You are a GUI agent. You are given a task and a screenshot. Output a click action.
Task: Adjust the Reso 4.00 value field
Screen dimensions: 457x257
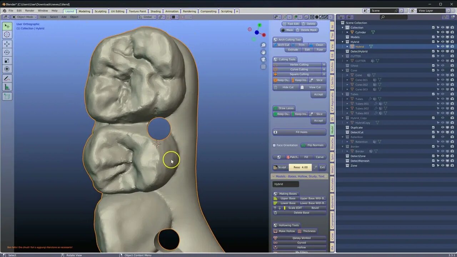tap(300, 167)
